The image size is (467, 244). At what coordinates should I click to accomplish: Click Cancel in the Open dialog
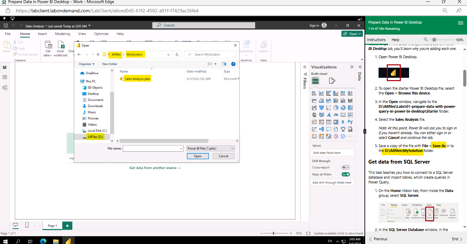[x=224, y=156]
